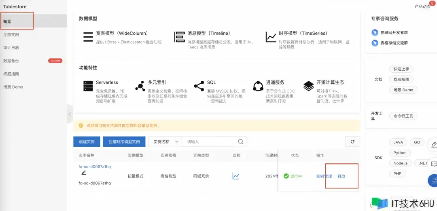This screenshot has height=211, width=437.
Task: Open 数据备份 in the sidebar
Action: 11,61
